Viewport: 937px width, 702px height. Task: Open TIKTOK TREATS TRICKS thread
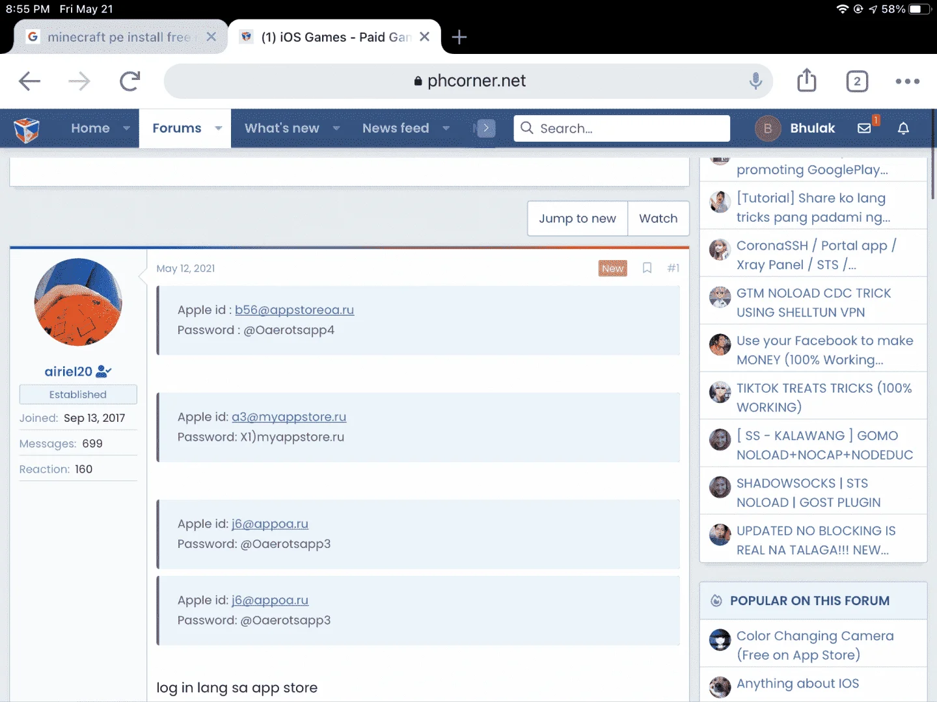click(x=824, y=398)
